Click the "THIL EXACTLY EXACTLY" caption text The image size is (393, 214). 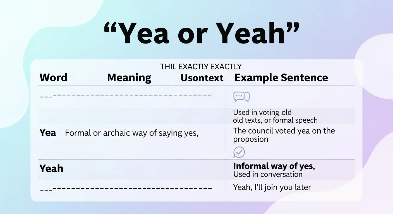tap(201, 67)
